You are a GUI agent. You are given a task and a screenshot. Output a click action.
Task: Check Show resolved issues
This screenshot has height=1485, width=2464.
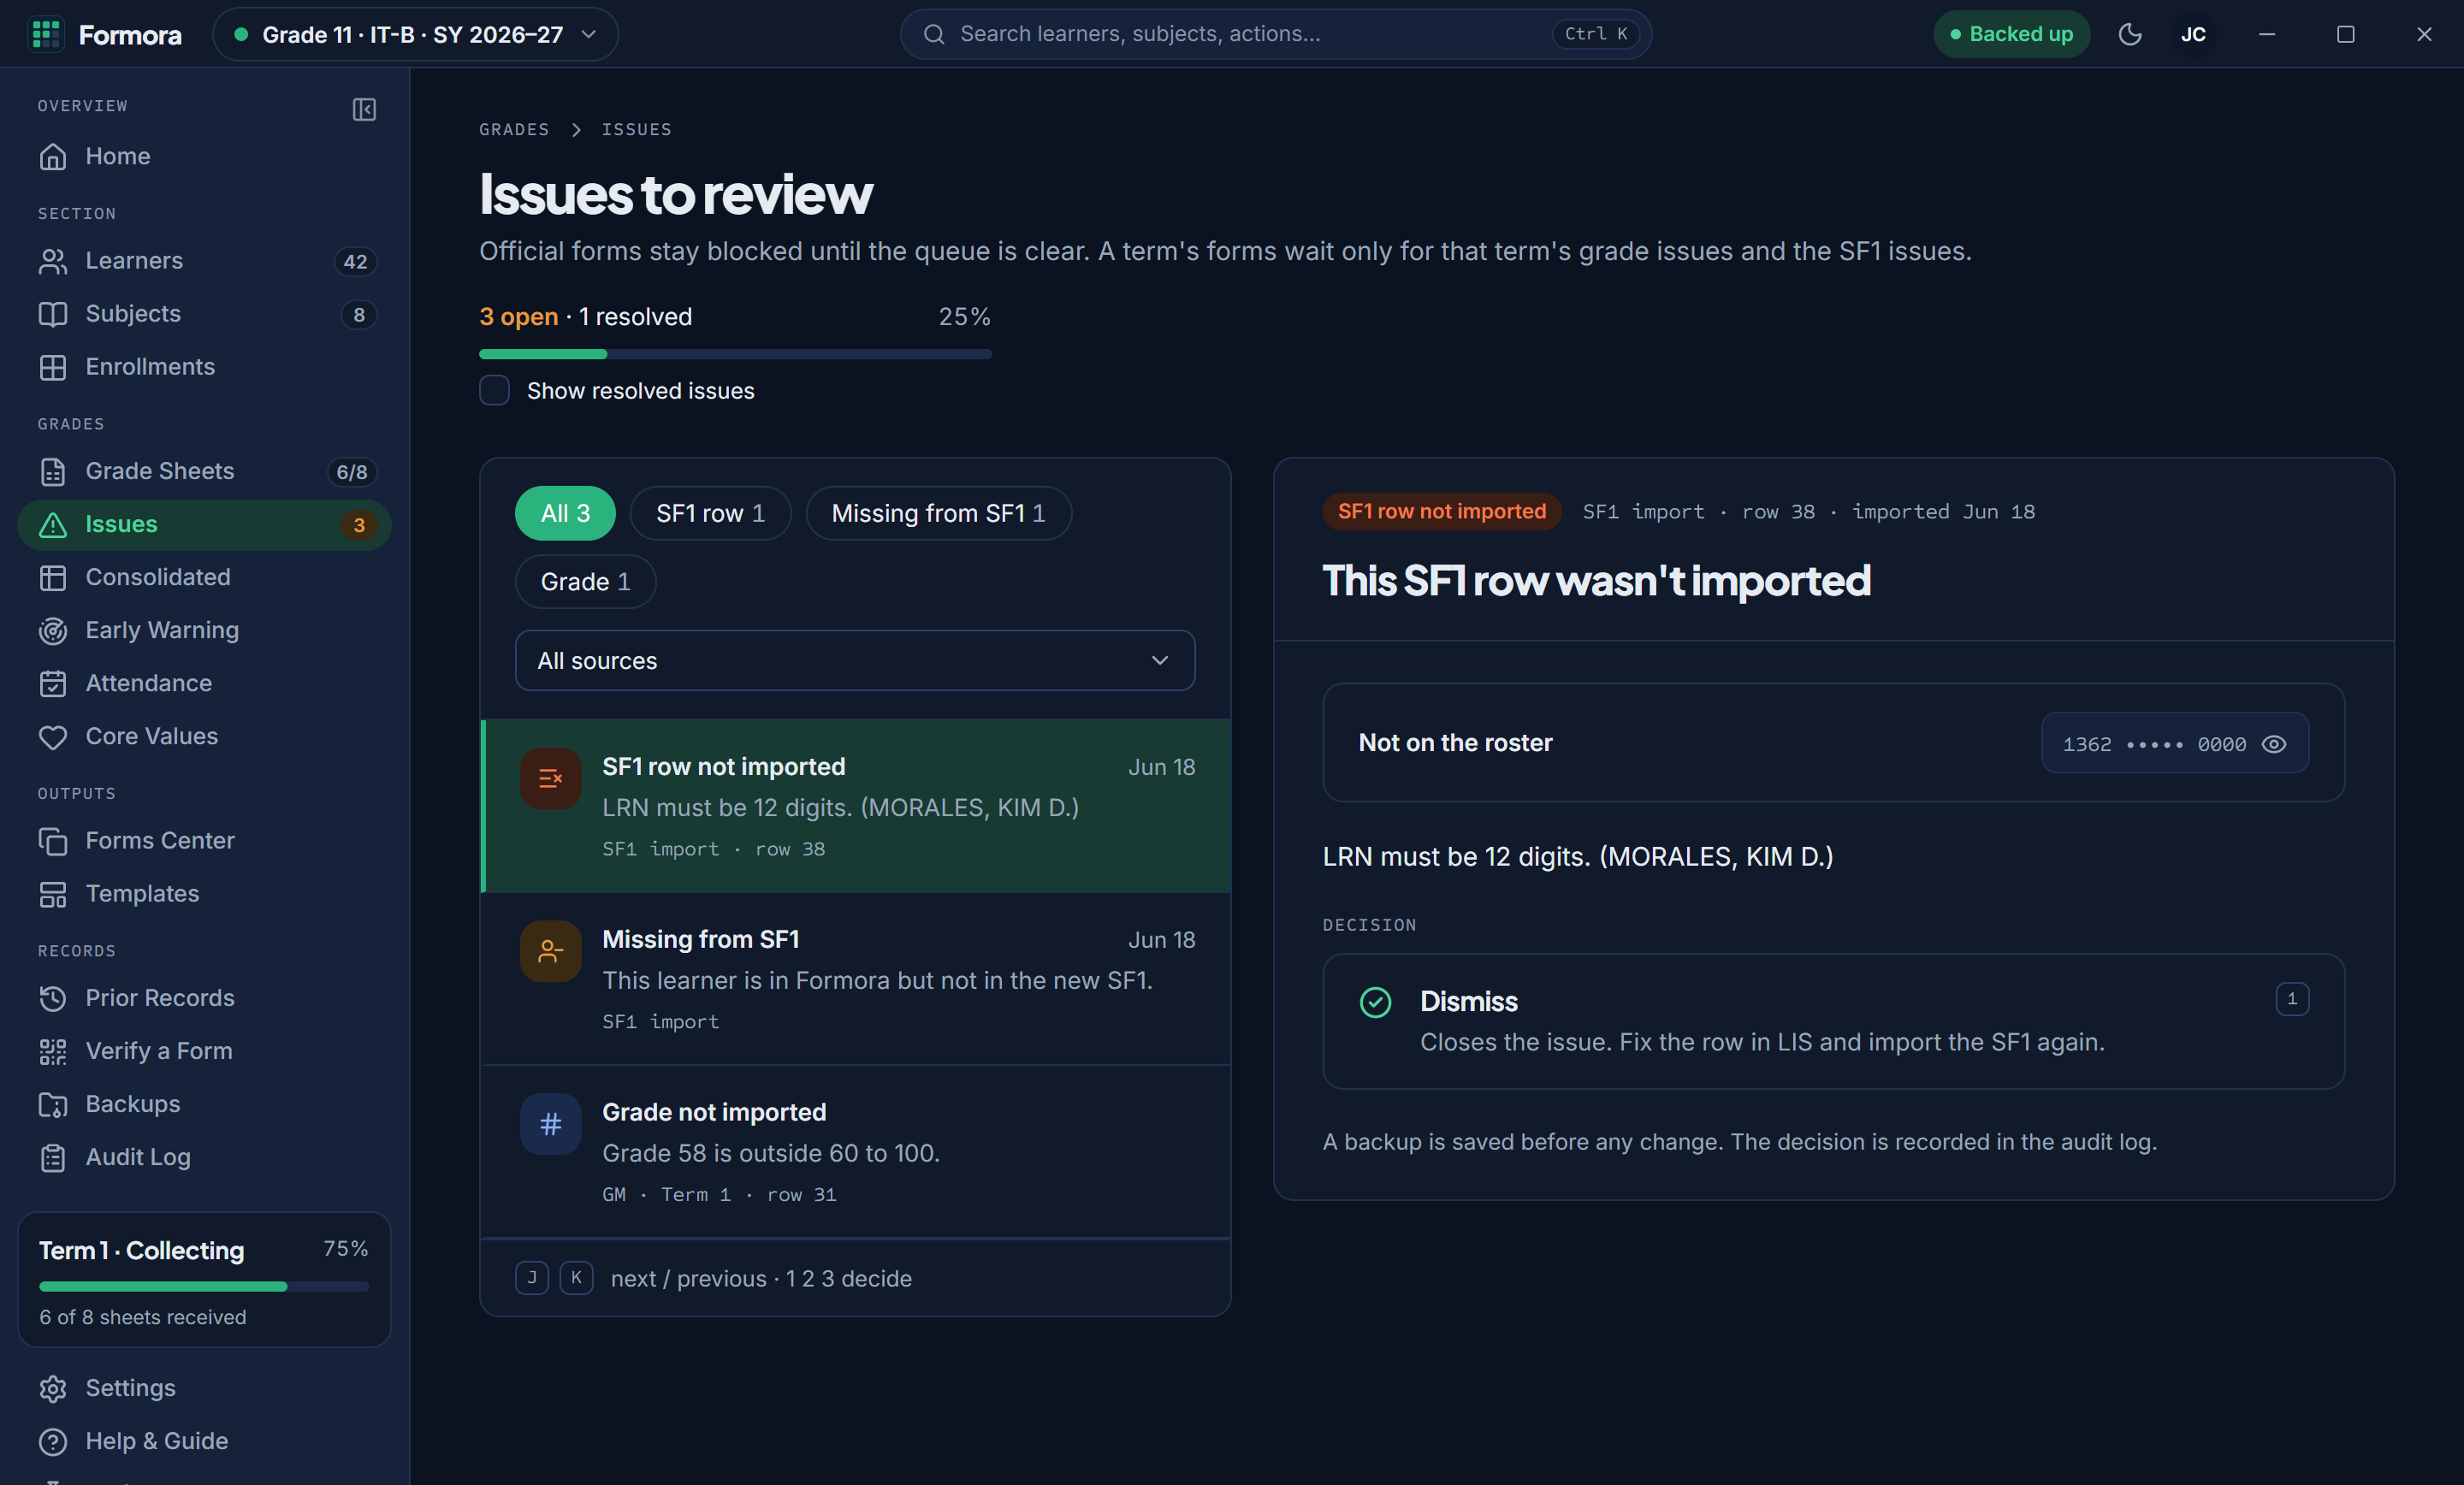coord(494,390)
